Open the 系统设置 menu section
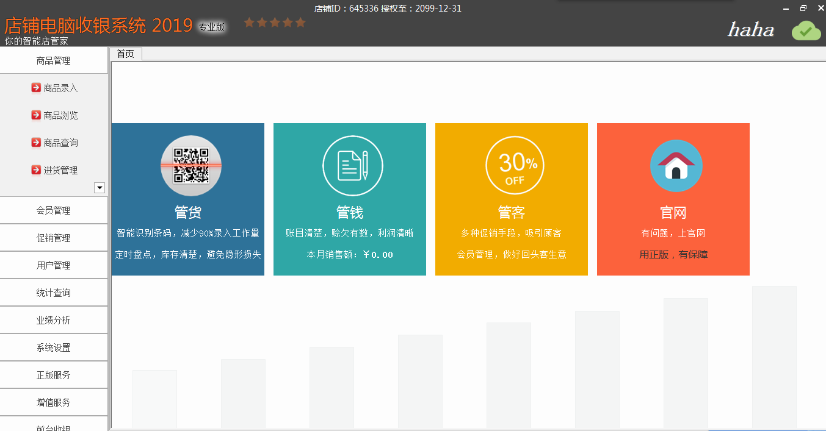Screen dimensions: 826x431 [x=54, y=347]
